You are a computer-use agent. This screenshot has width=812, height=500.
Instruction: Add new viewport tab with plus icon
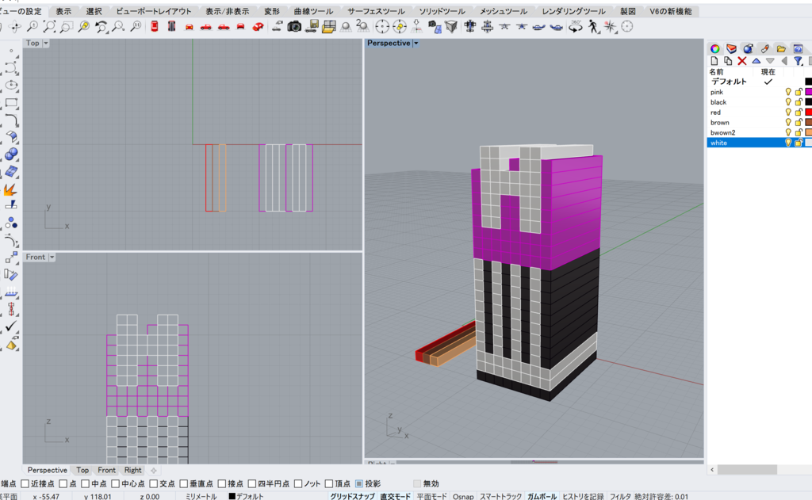tap(153, 471)
